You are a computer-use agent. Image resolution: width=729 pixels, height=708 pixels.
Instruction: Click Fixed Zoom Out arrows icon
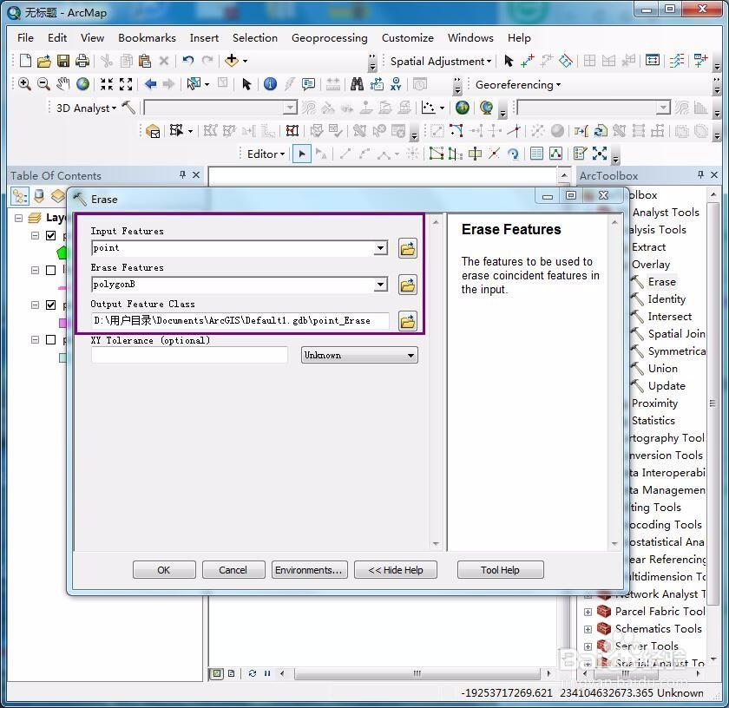point(126,84)
